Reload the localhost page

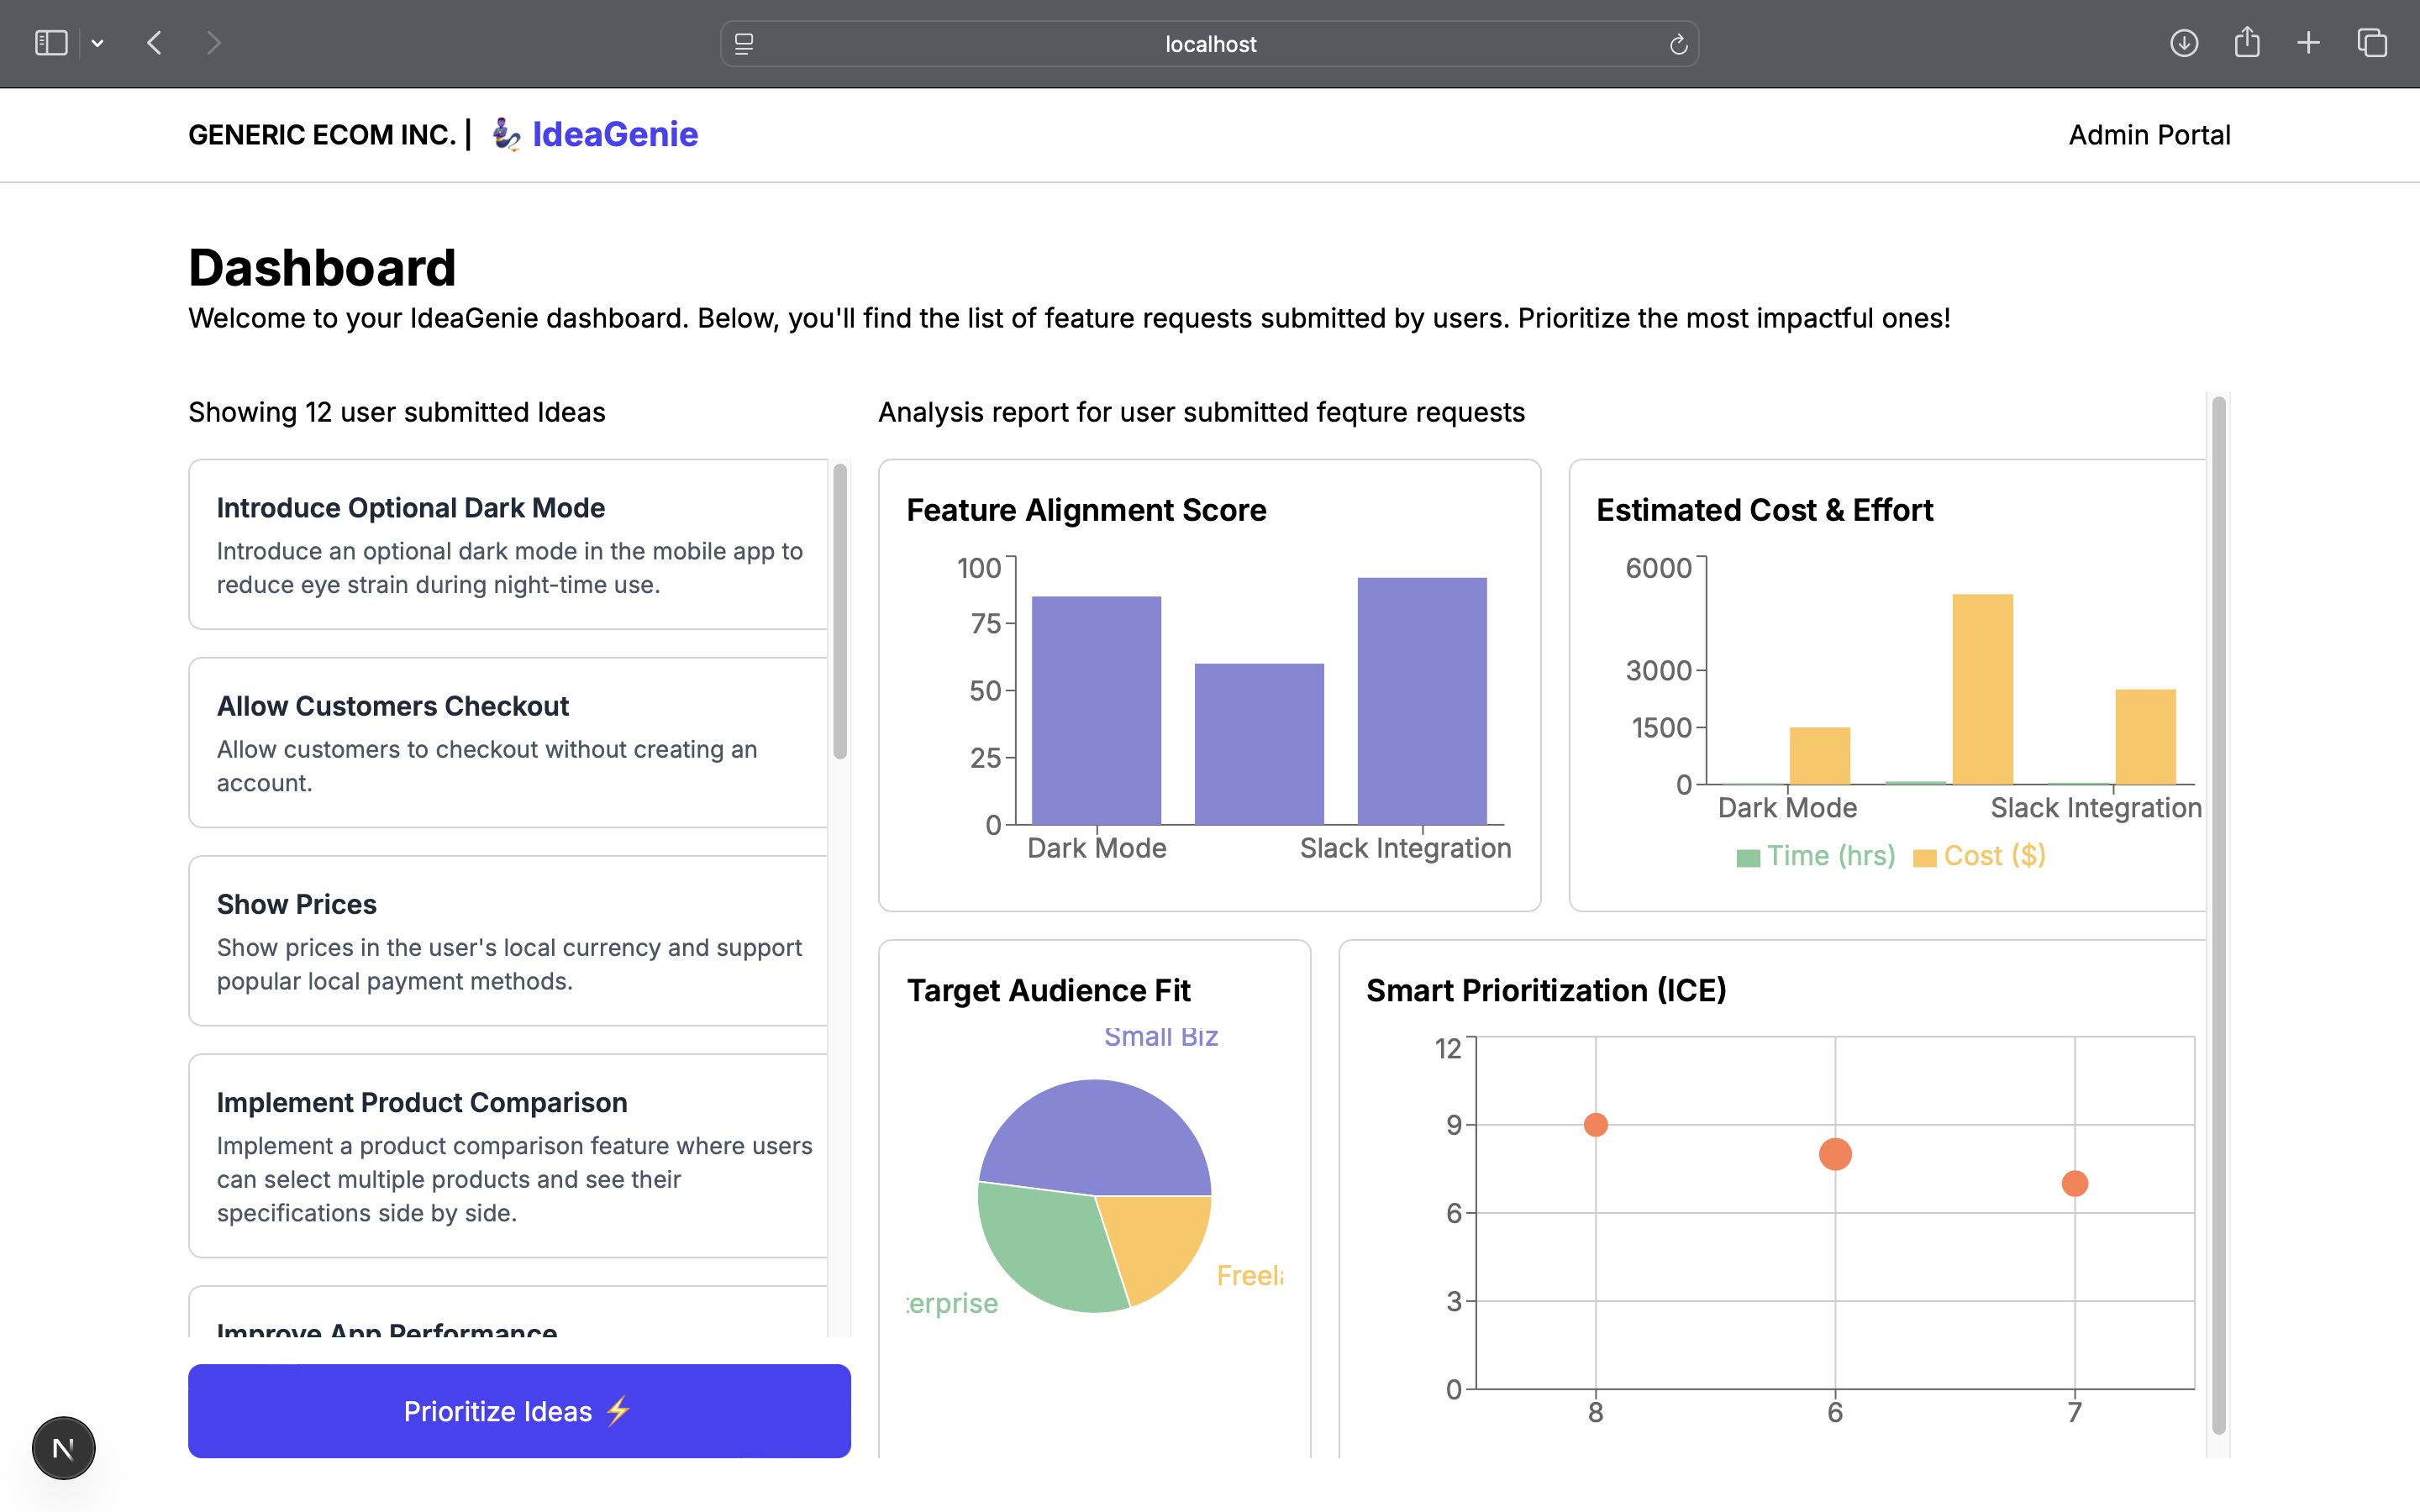coord(1678,44)
